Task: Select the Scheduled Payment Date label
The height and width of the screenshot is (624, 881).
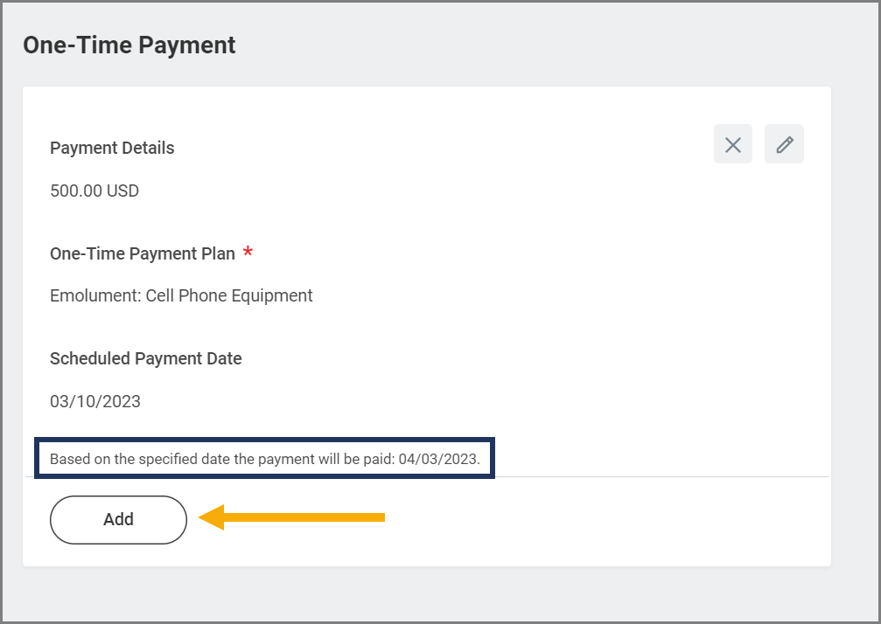Action: point(145,358)
